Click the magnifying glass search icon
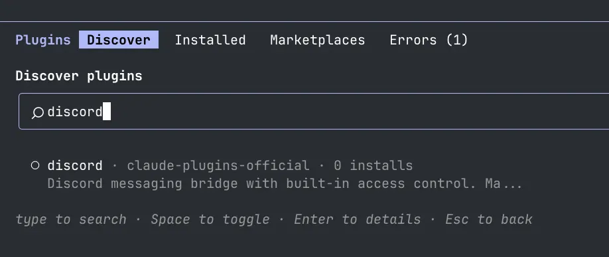This screenshot has height=257, width=609. click(37, 113)
